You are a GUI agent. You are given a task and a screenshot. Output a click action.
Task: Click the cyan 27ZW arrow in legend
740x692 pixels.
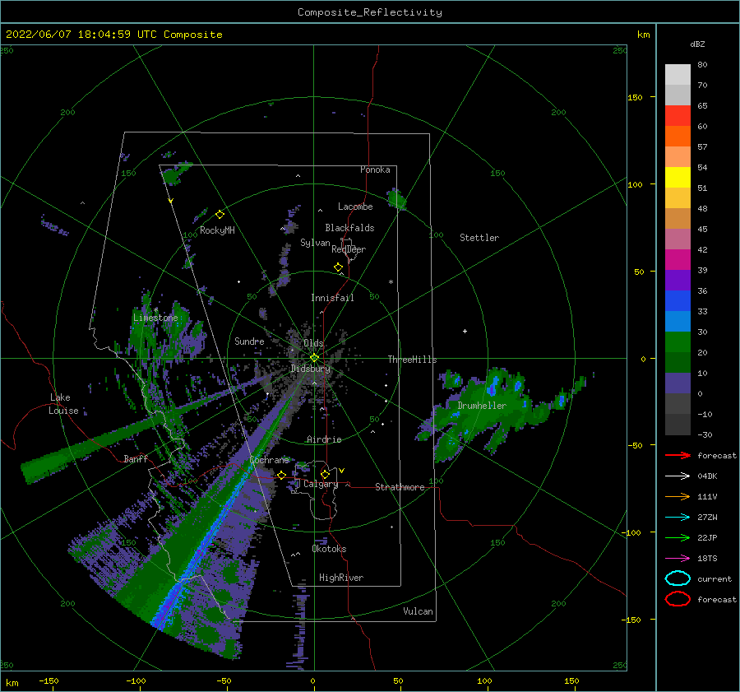678,518
